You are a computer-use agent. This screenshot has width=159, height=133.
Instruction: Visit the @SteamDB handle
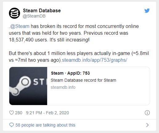pyautogui.click(x=34, y=16)
